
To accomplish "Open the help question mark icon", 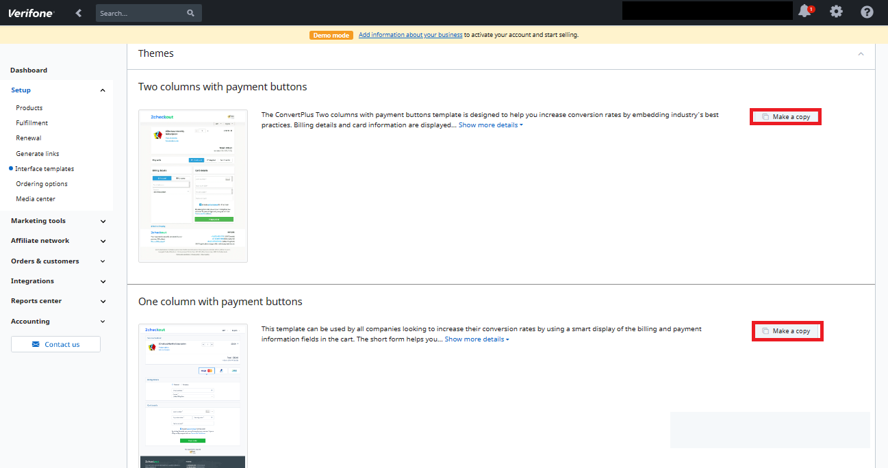I will tap(867, 12).
